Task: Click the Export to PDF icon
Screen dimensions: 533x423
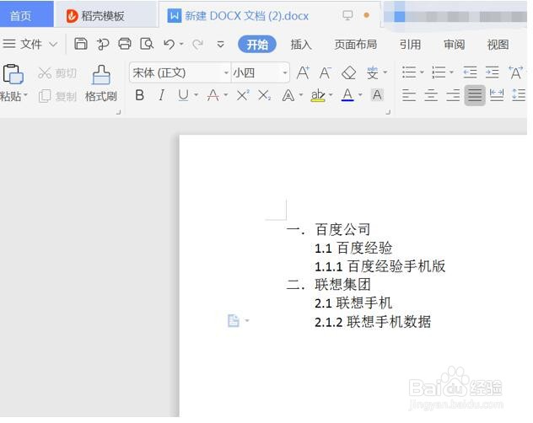Action: click(103, 44)
